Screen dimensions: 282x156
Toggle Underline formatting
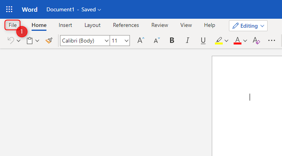pos(203,41)
